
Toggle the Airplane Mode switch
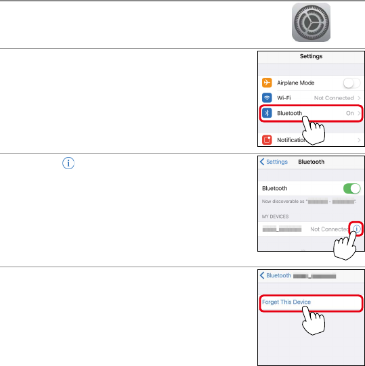(x=351, y=83)
